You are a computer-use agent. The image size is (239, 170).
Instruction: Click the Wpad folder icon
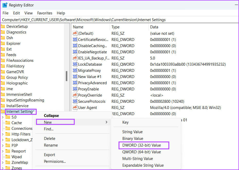[x=8, y=157]
